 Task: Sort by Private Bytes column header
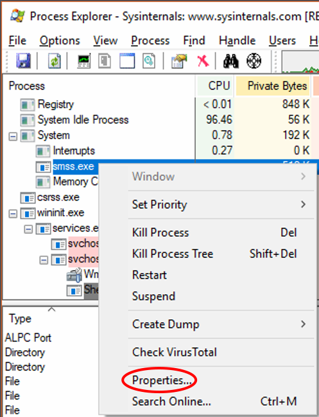(x=273, y=86)
